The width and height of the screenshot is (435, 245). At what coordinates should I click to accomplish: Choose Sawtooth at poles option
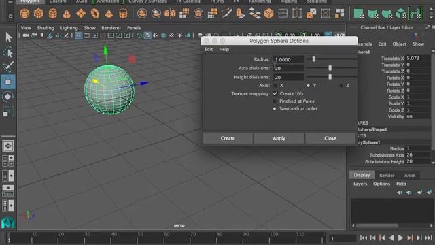[x=275, y=109]
